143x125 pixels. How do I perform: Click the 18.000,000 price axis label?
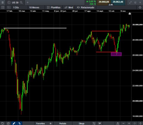click(137, 116)
